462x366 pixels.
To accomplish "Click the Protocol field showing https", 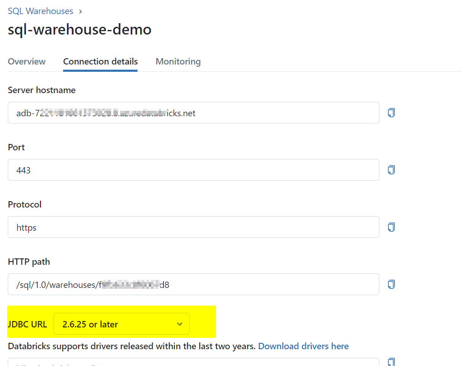I will 193,227.
